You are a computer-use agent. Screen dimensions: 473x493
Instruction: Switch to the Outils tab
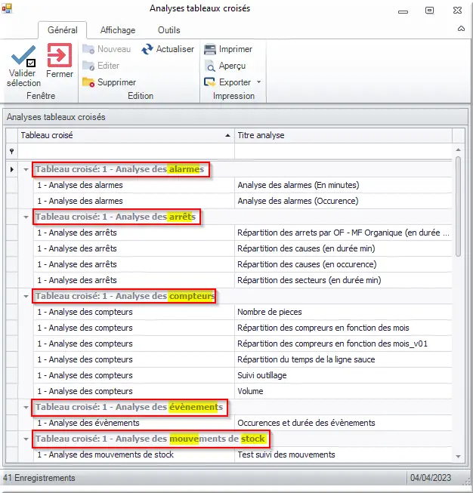pos(169,30)
